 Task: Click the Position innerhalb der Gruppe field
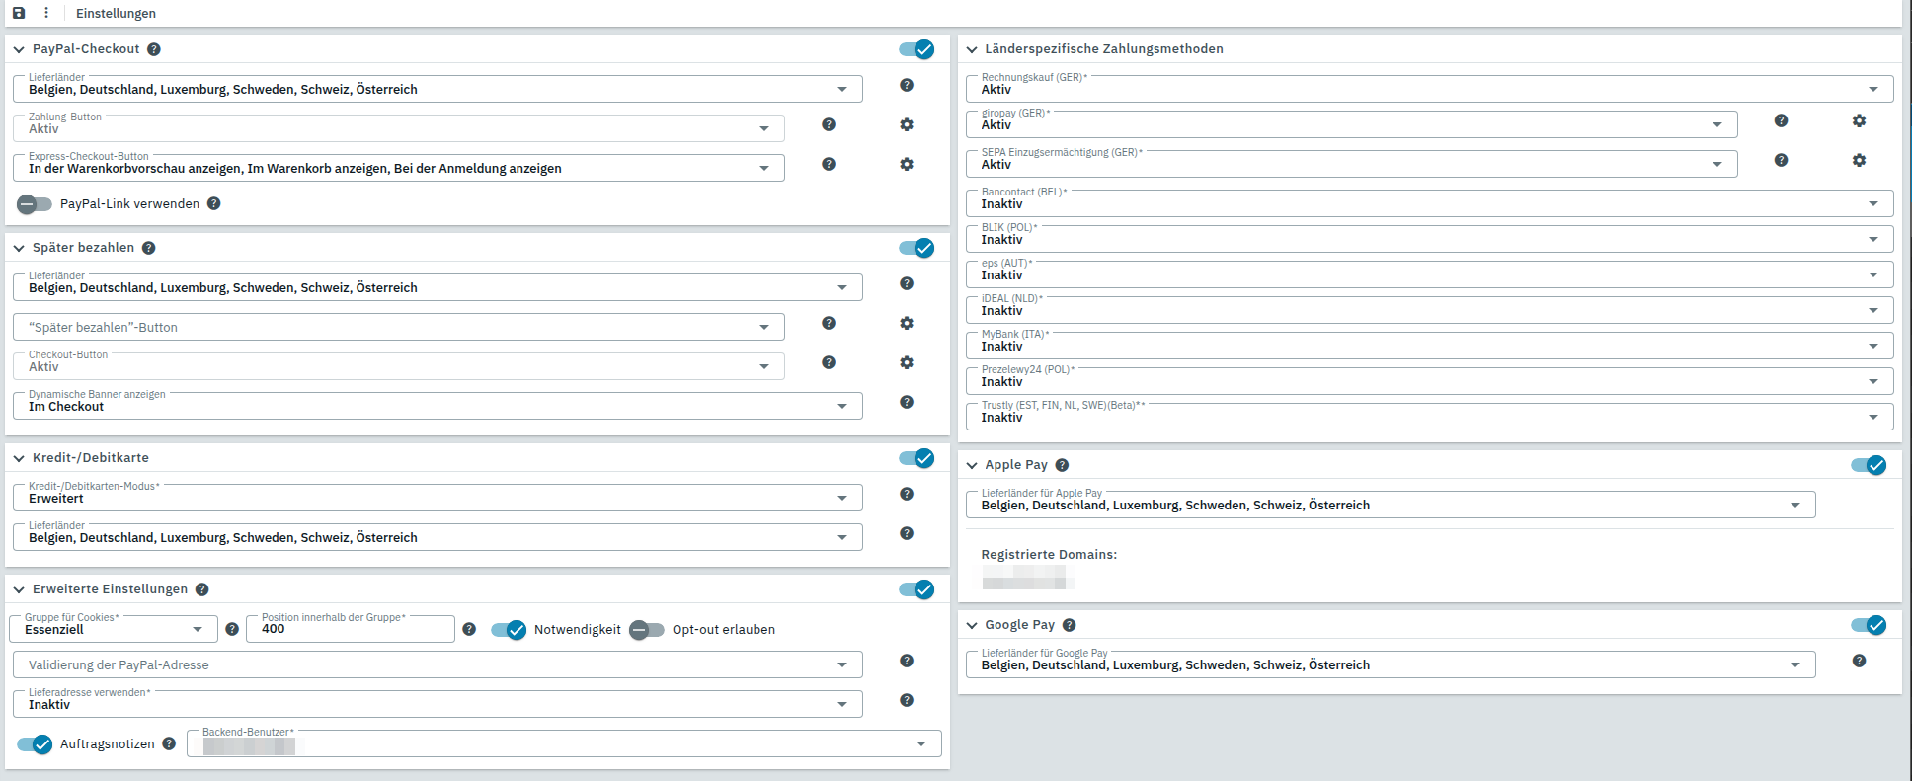(350, 630)
